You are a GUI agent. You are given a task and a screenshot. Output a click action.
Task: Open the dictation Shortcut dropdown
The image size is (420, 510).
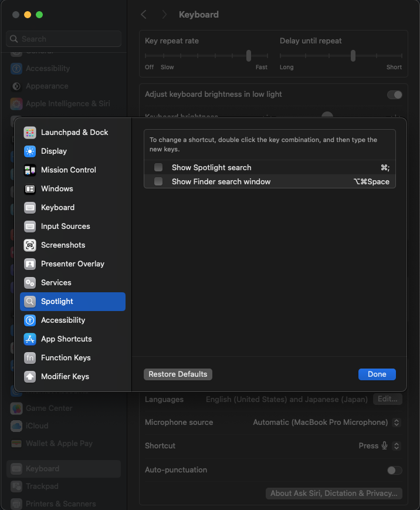pos(397,446)
